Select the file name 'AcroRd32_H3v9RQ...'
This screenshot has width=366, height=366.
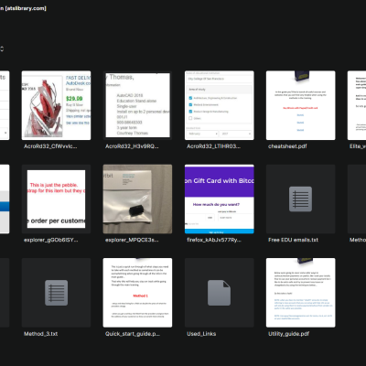pos(132,146)
